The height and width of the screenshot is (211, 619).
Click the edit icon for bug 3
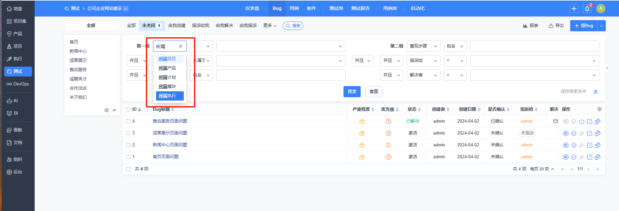click(x=590, y=133)
